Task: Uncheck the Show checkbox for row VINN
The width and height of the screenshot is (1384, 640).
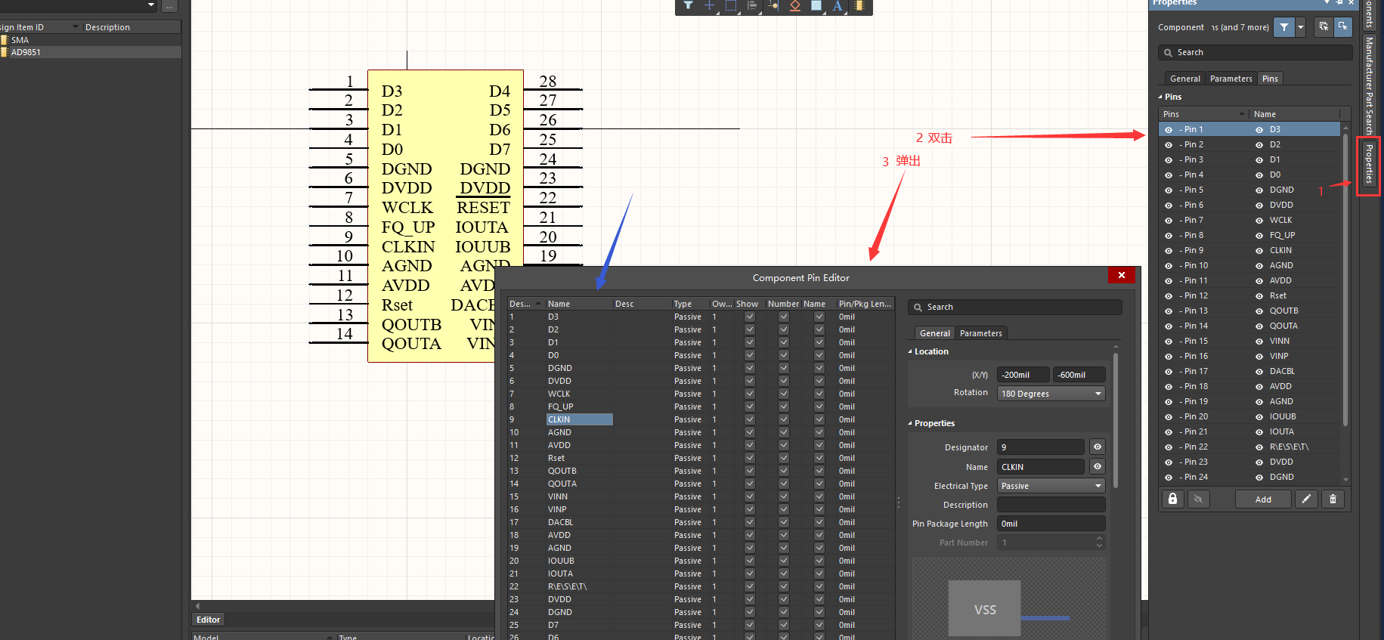Action: 750,496
